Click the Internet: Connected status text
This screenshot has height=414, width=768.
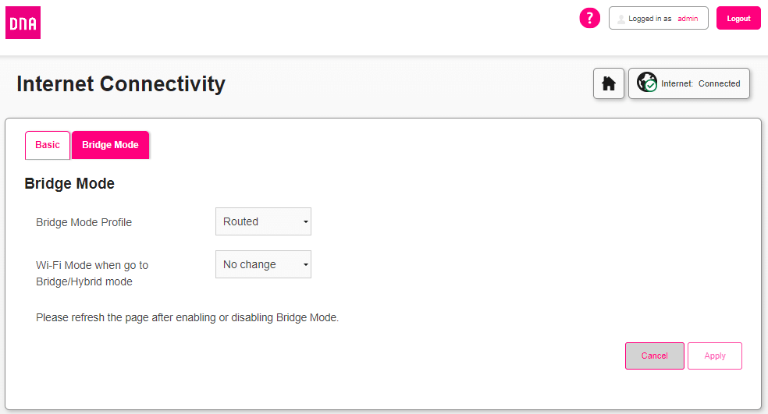point(700,83)
